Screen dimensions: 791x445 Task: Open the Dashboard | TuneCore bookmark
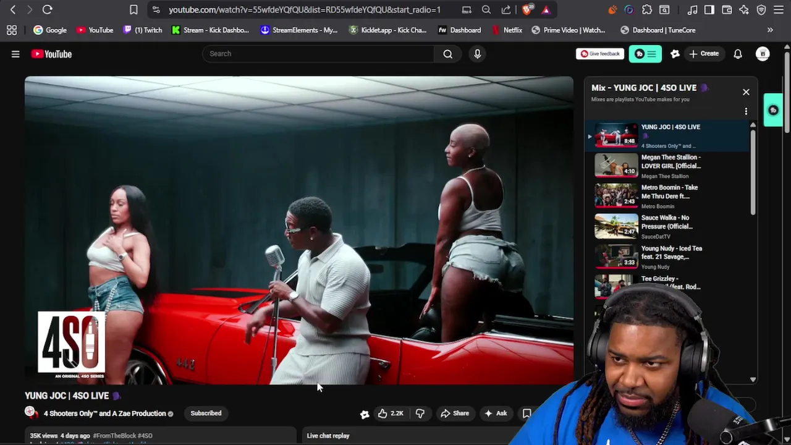(x=658, y=30)
